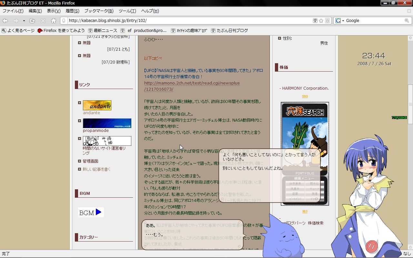The height and width of the screenshot is (258, 413).
Task: Focus the Google search input field
Action: coord(375,21)
